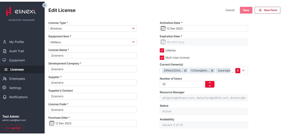The image size is (285, 135).
Task: Click the New Form button
Action: (x=267, y=10)
